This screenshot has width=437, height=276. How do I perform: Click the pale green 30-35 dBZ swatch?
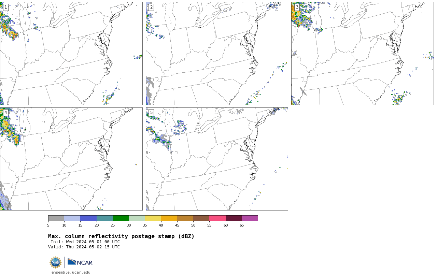click(137, 218)
